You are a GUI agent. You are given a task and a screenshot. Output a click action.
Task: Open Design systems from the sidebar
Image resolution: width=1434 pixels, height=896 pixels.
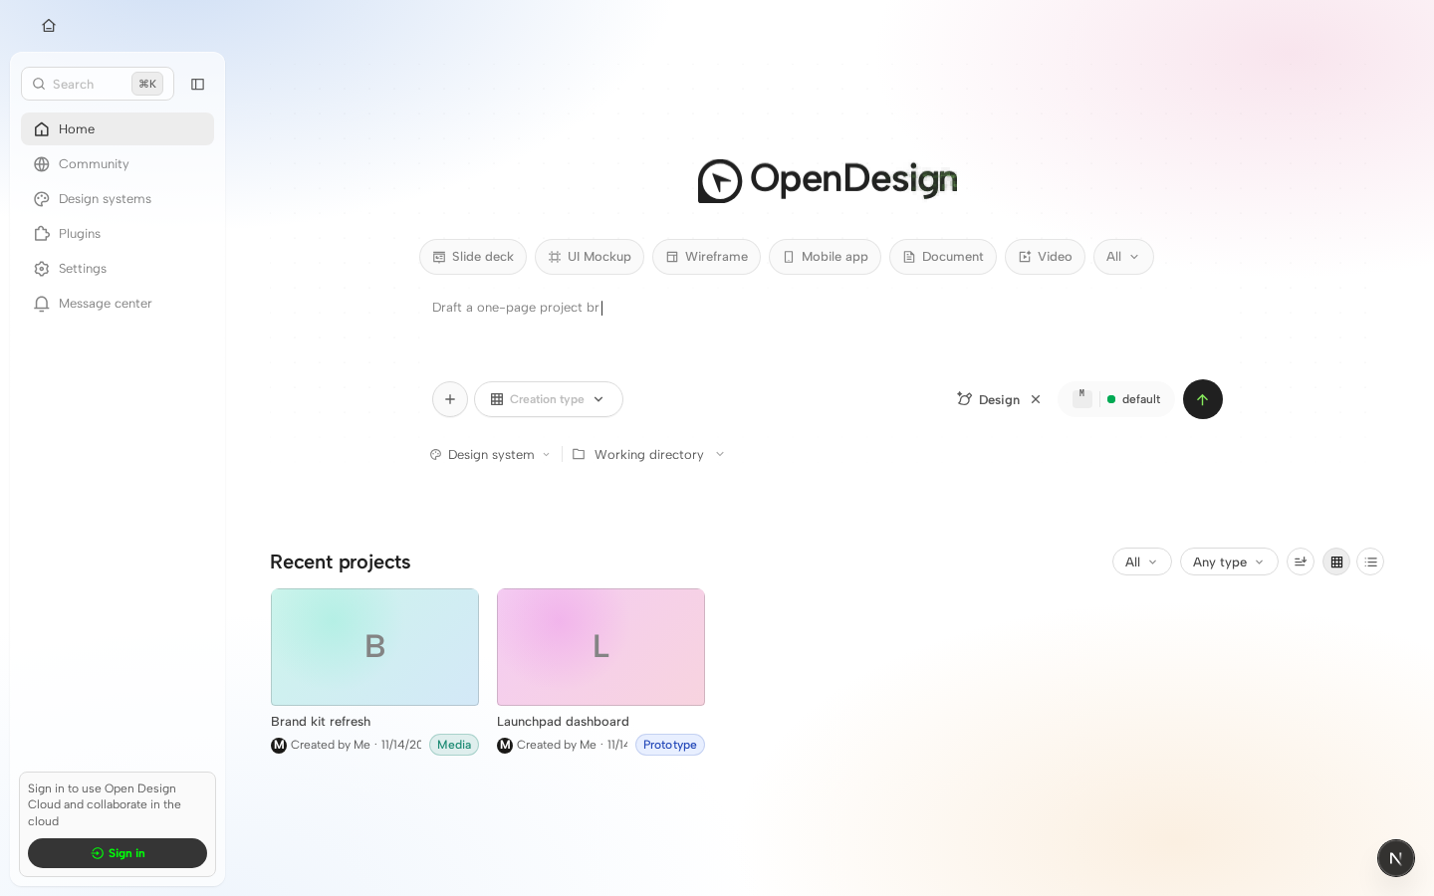click(118, 199)
